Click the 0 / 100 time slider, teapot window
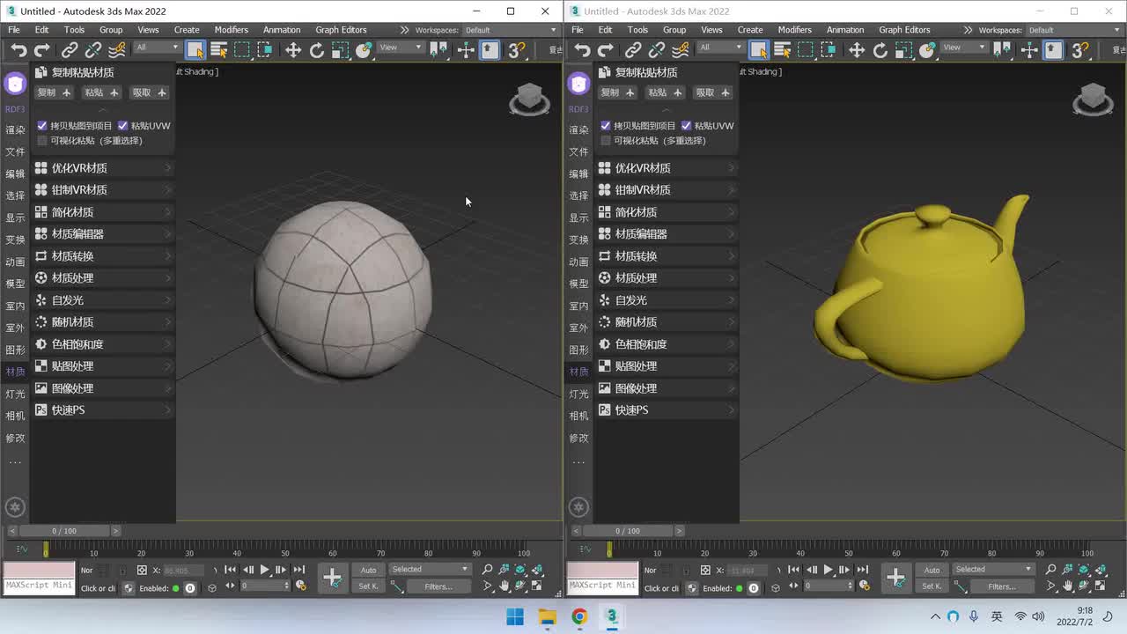 click(627, 531)
